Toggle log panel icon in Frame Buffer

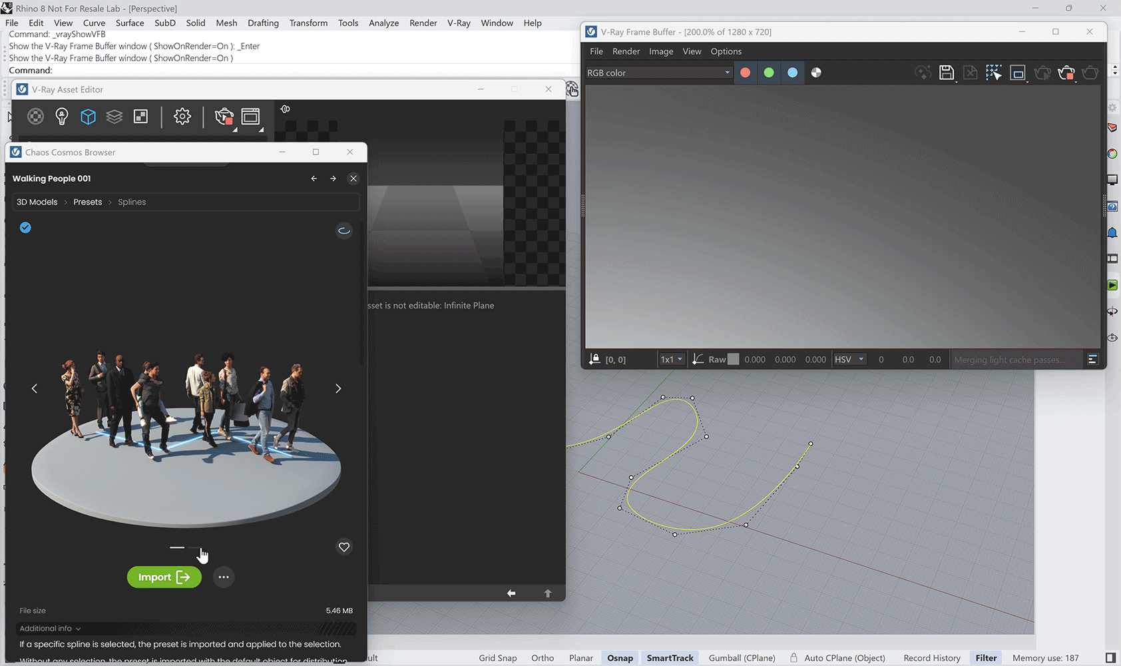point(1092,359)
